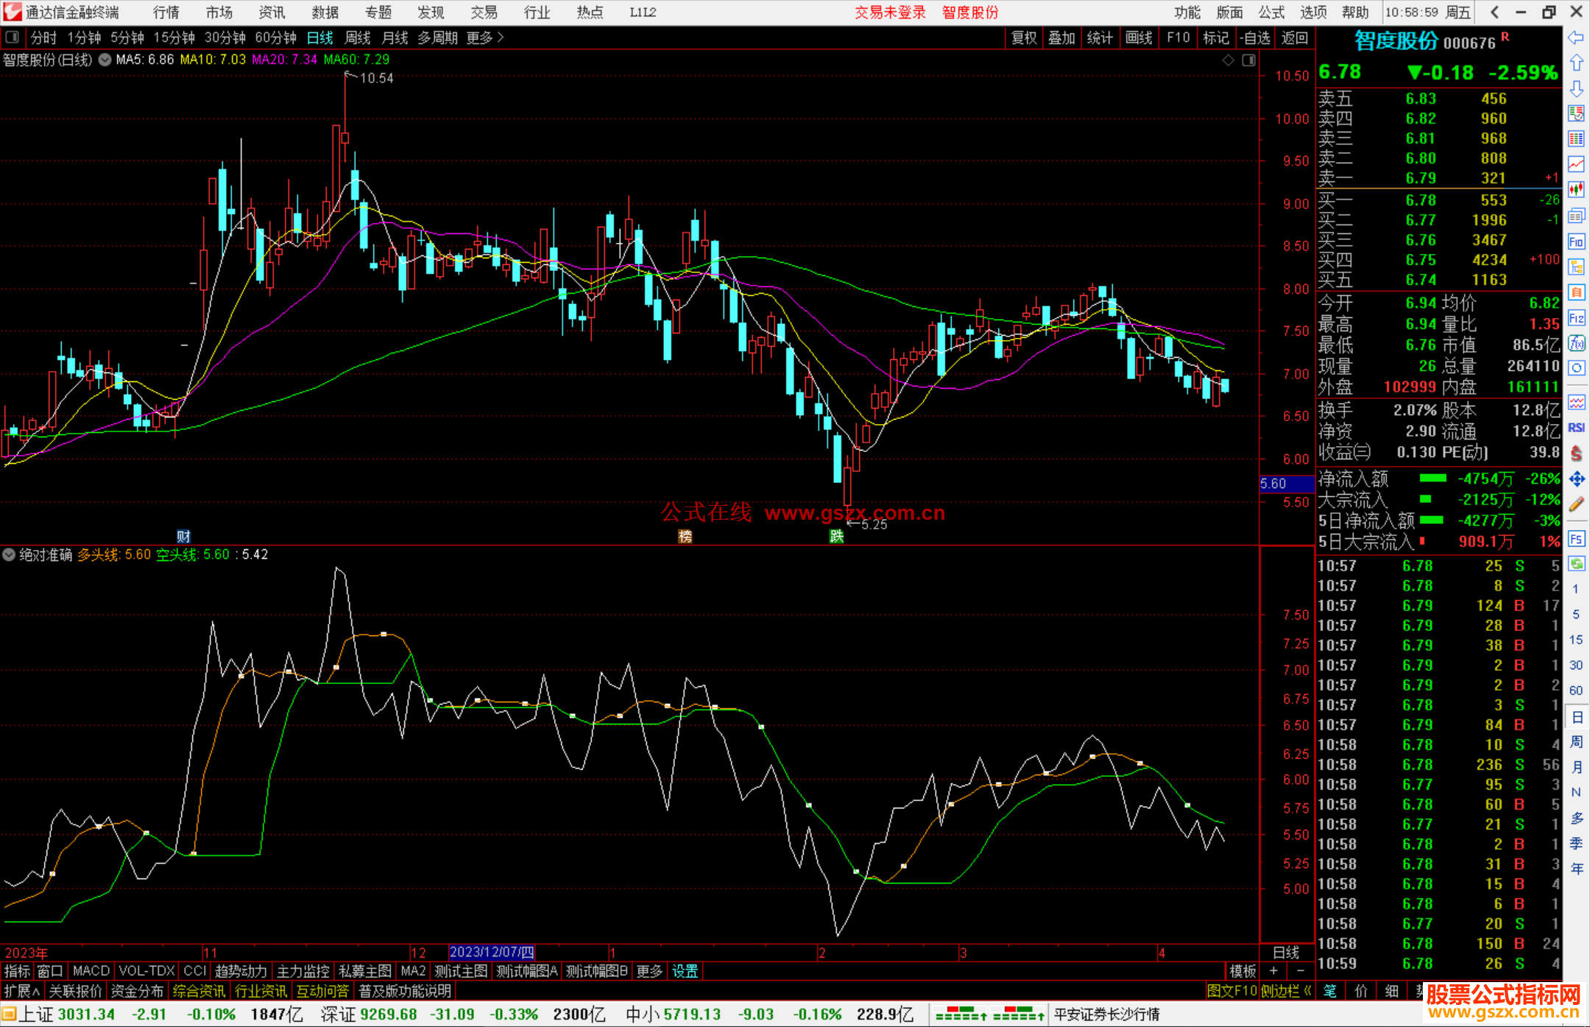Viewport: 1590px width, 1027px height.
Task: Select the pencil drawing tool icon
Action: point(1576,504)
